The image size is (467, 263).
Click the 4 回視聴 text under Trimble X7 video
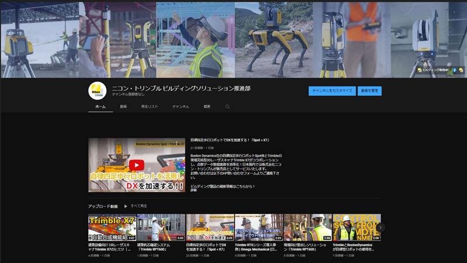click(x=93, y=255)
